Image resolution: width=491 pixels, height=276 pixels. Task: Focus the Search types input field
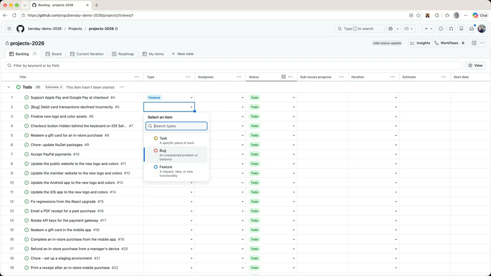click(x=176, y=126)
